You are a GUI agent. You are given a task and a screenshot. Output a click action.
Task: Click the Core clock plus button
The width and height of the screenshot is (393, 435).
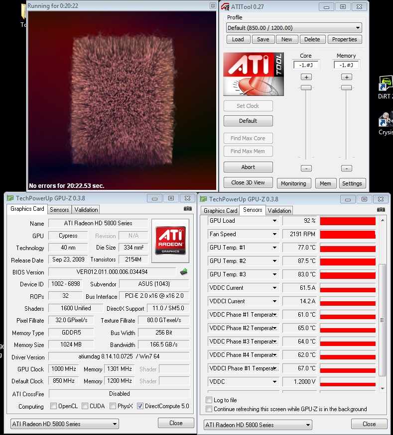click(306, 77)
